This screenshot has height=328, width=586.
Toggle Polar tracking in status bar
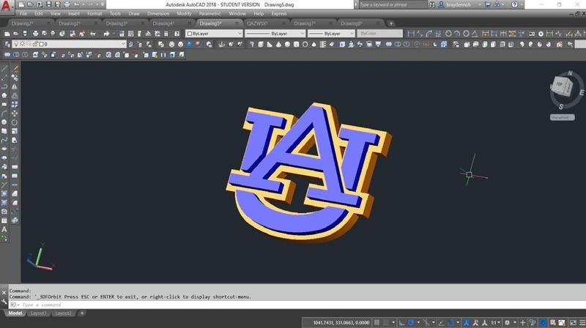coord(411,322)
